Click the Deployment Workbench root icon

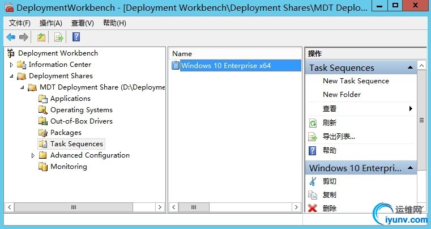(x=11, y=53)
